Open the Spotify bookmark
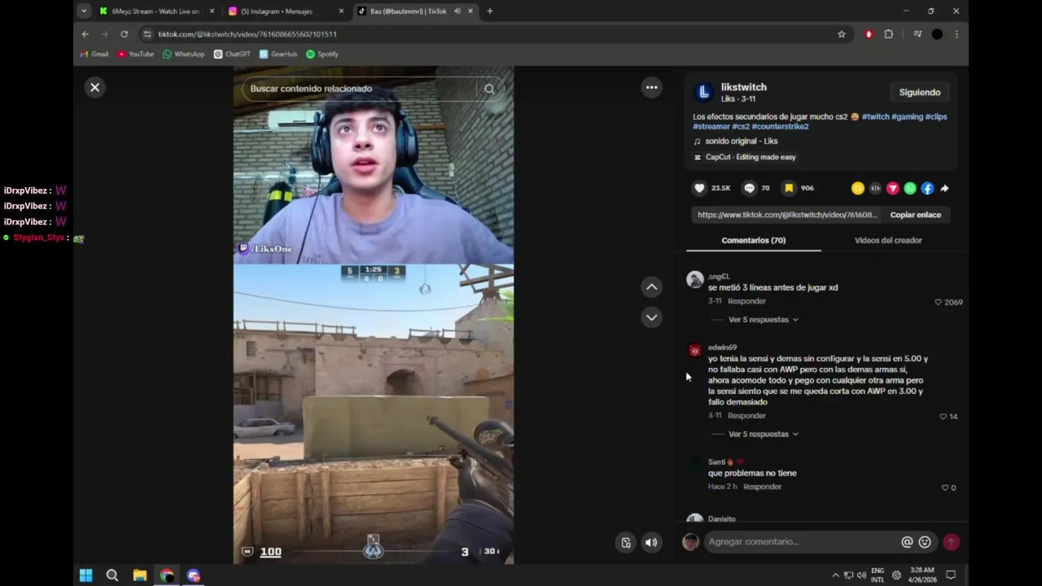Image resolution: width=1042 pixels, height=586 pixels. (x=322, y=54)
